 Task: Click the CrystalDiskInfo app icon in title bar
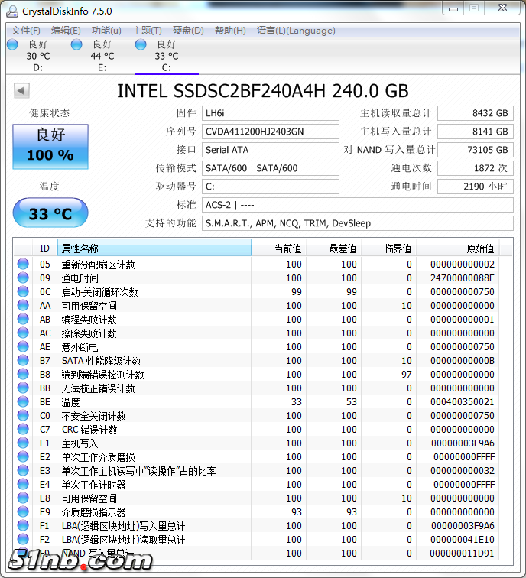click(x=13, y=11)
